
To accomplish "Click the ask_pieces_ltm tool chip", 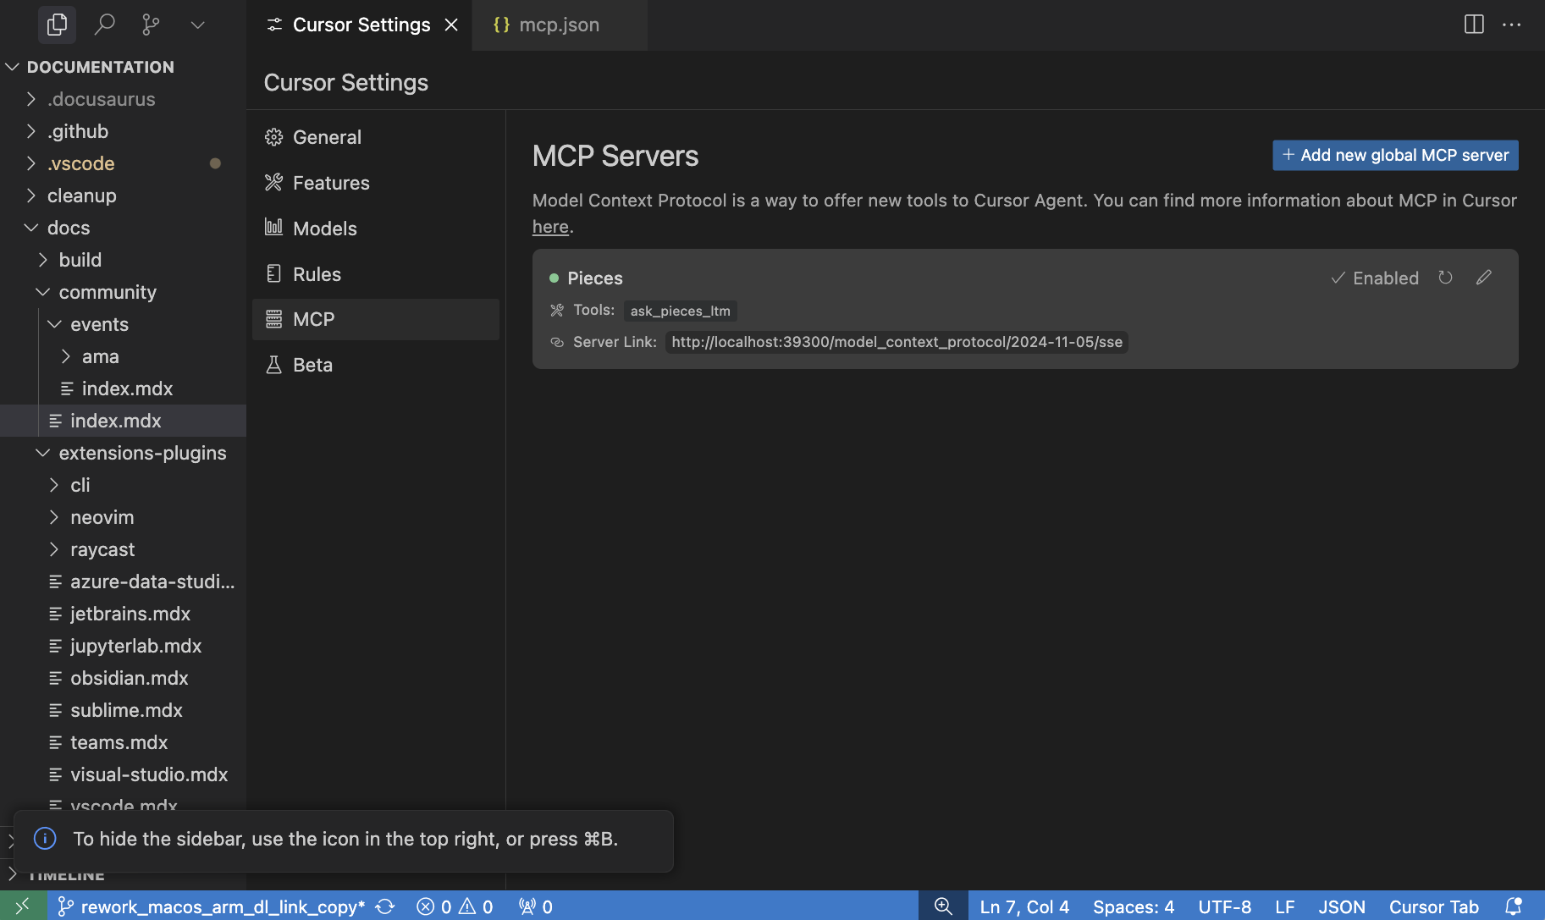I will click(680, 311).
